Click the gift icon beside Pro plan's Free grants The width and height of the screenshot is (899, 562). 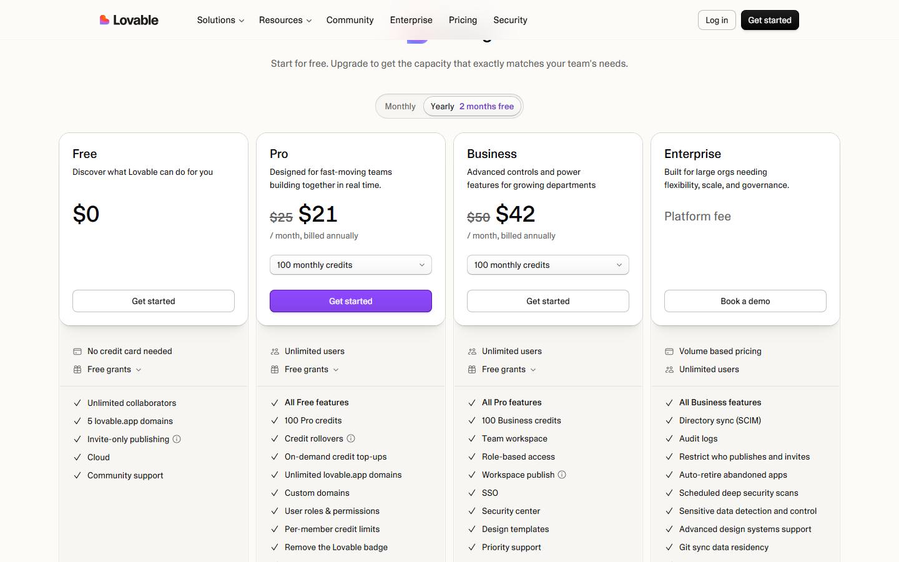click(x=275, y=370)
